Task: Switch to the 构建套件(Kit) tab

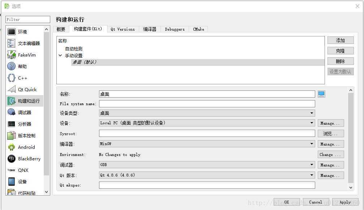Action: click(88, 29)
